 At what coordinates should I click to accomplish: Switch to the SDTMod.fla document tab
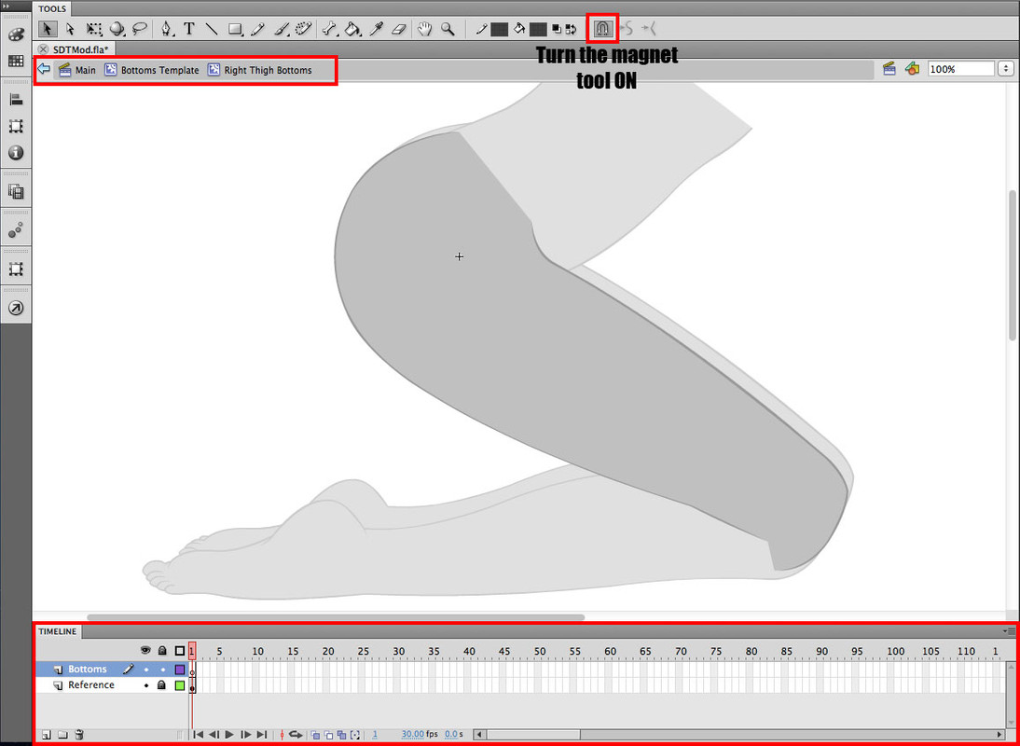click(81, 48)
